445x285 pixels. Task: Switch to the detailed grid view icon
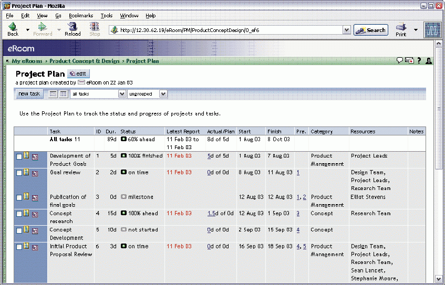(63, 94)
